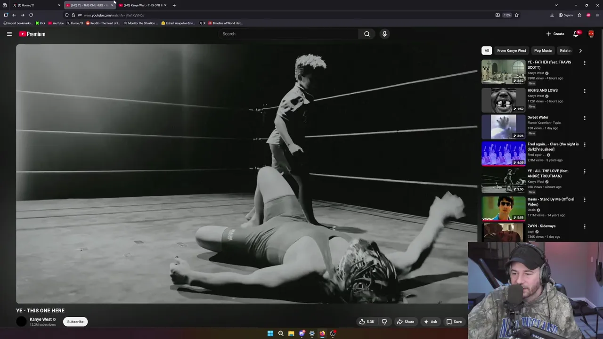Select the Related filter chip
This screenshot has width=603, height=339.
tap(565, 50)
